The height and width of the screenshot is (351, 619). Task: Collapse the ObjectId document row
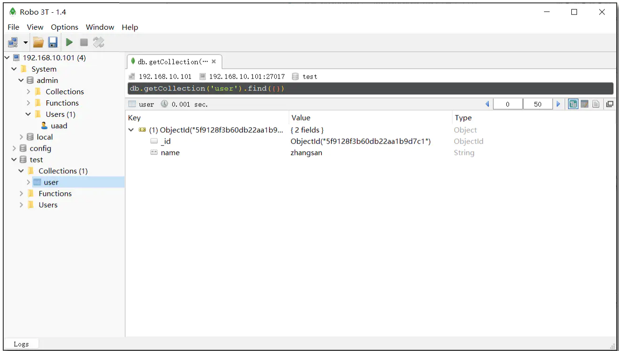(131, 130)
